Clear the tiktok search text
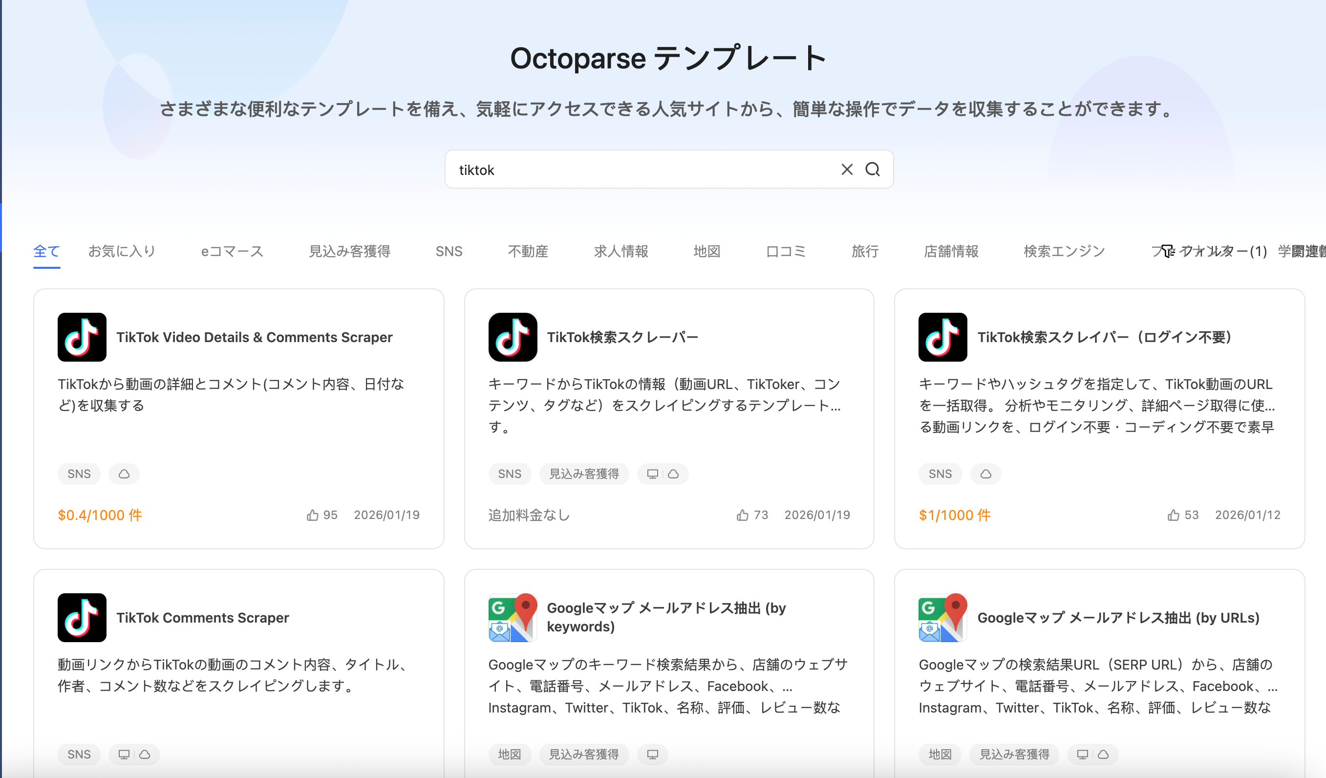Viewport: 1326px width, 778px height. [847, 170]
